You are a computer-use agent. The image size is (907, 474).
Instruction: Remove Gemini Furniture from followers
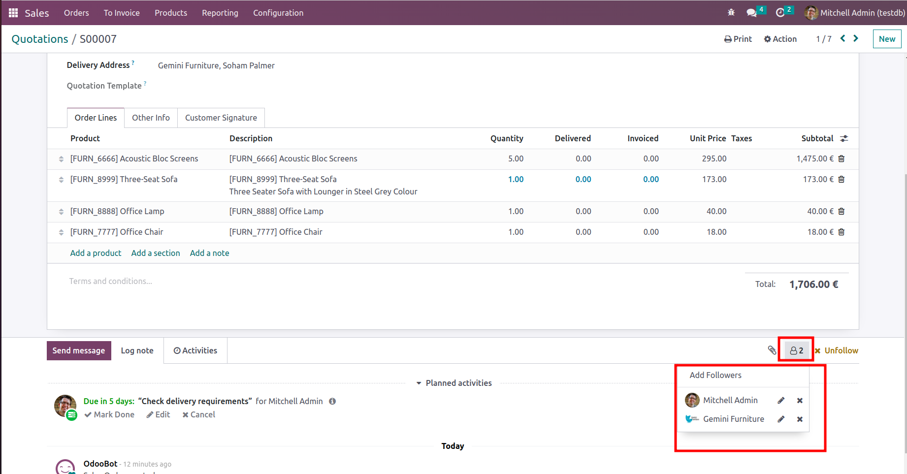tap(800, 419)
